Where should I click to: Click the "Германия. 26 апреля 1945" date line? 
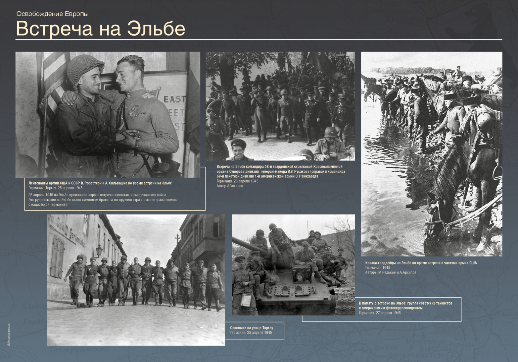(x=237, y=181)
